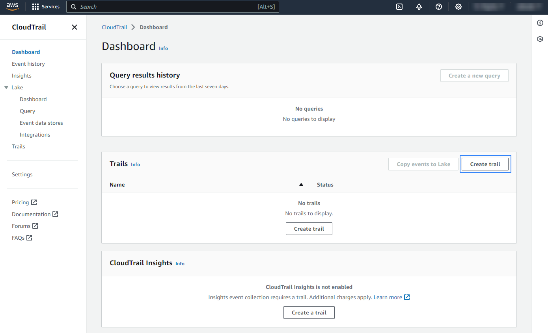
Task: Click Create a trail under Insights
Action: pos(309,313)
